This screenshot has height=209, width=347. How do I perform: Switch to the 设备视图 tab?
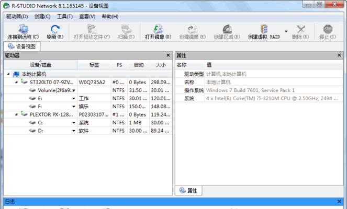point(22,47)
